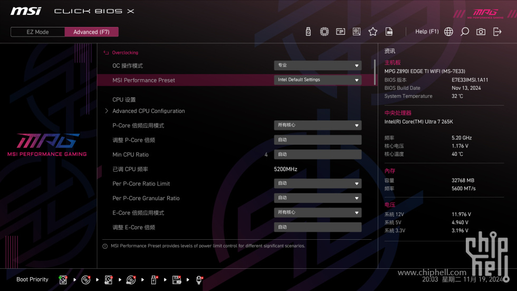Click the CPU 设置 section heading
Image resolution: width=517 pixels, height=291 pixels.
[124, 100]
